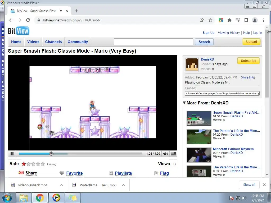The height and width of the screenshot is (203, 271).
Task: Go back in the browser
Action: point(11,20)
